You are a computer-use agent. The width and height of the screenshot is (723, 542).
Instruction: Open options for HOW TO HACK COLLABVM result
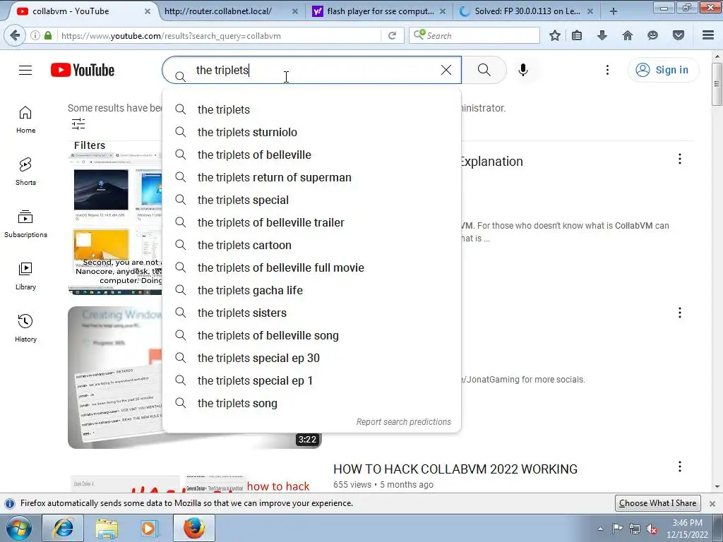coord(680,466)
